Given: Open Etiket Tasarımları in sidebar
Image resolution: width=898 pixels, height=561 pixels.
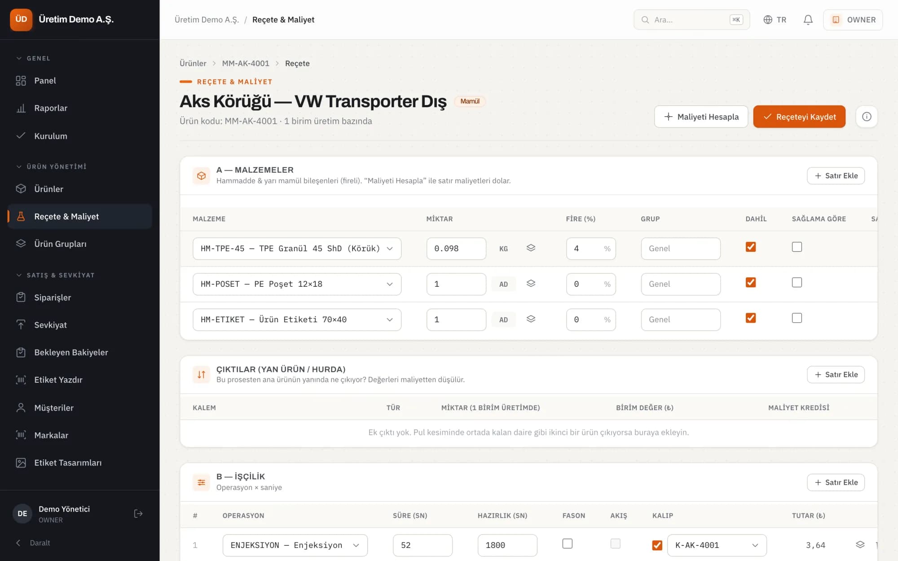Looking at the screenshot, I should tap(80, 463).
